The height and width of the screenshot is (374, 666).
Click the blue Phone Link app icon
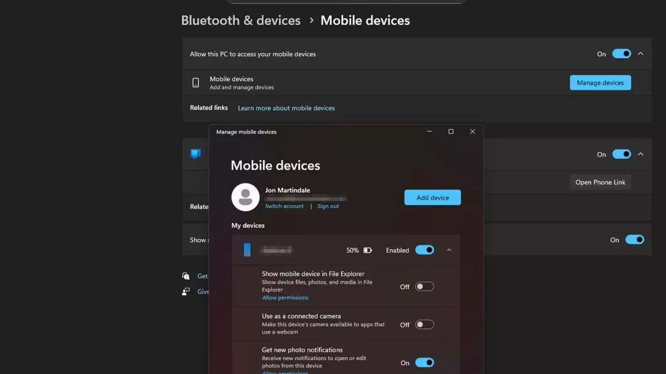[x=195, y=154]
